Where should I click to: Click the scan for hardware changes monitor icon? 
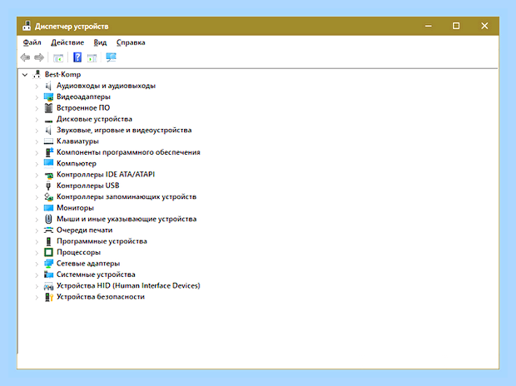coord(111,57)
